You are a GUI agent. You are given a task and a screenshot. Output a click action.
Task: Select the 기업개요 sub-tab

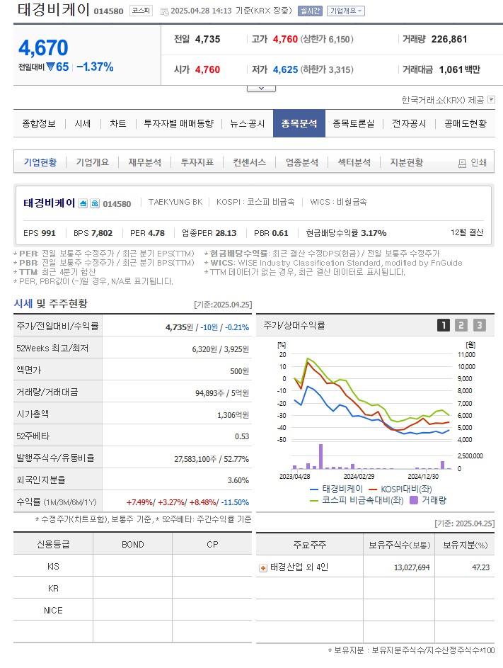[93, 162]
